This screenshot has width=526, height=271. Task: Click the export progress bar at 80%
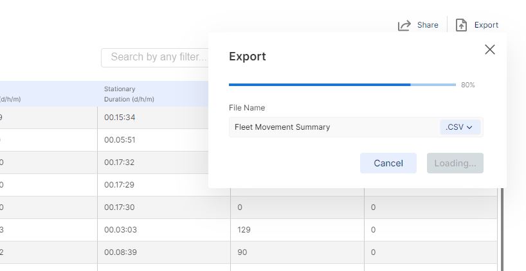[342, 85]
